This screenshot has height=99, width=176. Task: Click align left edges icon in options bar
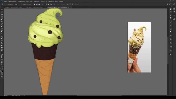34,4
